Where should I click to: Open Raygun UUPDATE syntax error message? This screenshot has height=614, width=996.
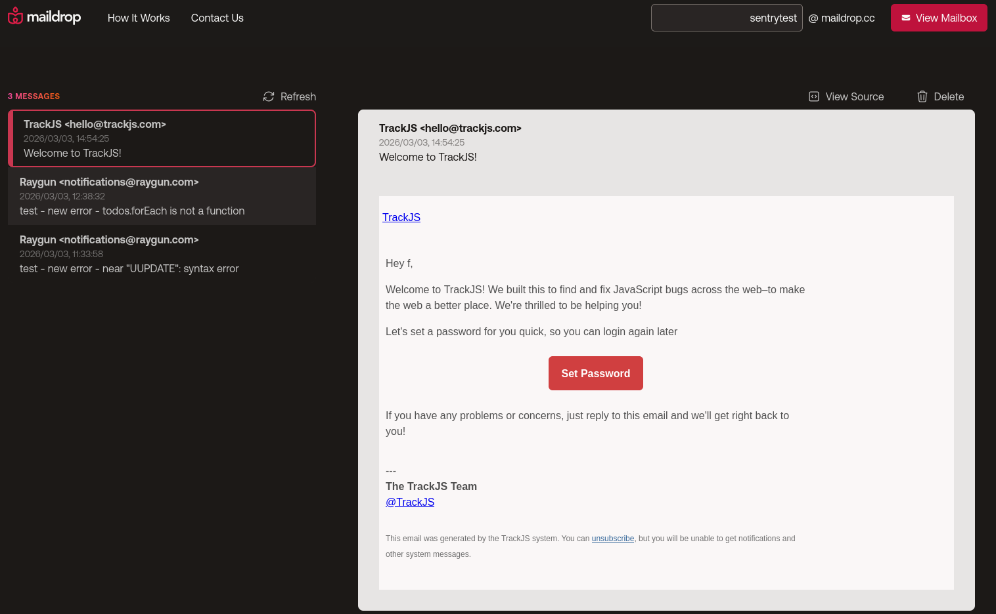coord(162,254)
